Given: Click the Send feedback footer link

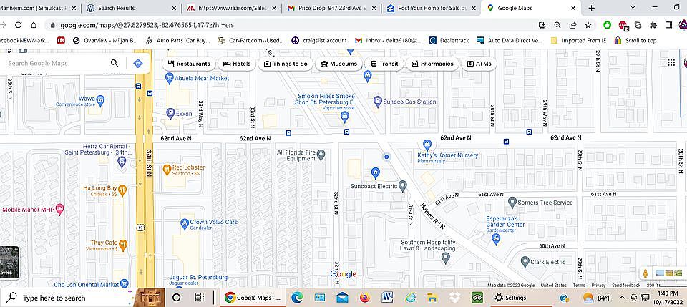Looking at the screenshot, I should [x=626, y=285].
